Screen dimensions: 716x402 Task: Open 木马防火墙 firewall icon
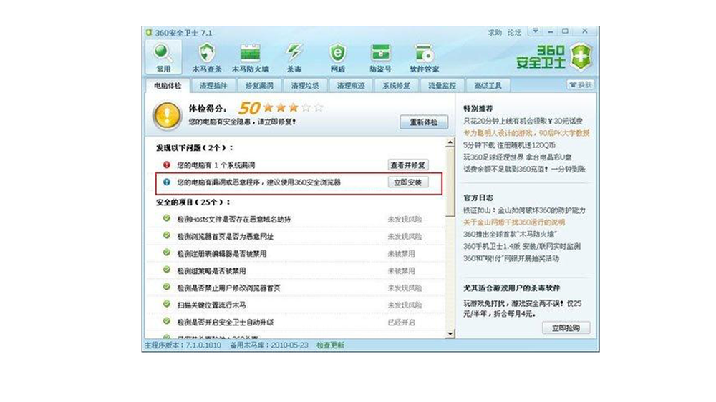[x=250, y=57]
